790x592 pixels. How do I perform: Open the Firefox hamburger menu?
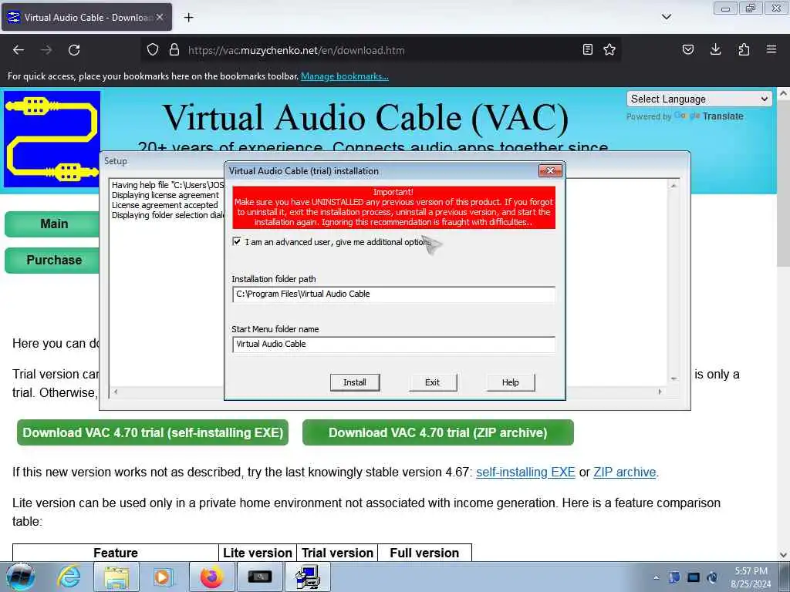(771, 49)
